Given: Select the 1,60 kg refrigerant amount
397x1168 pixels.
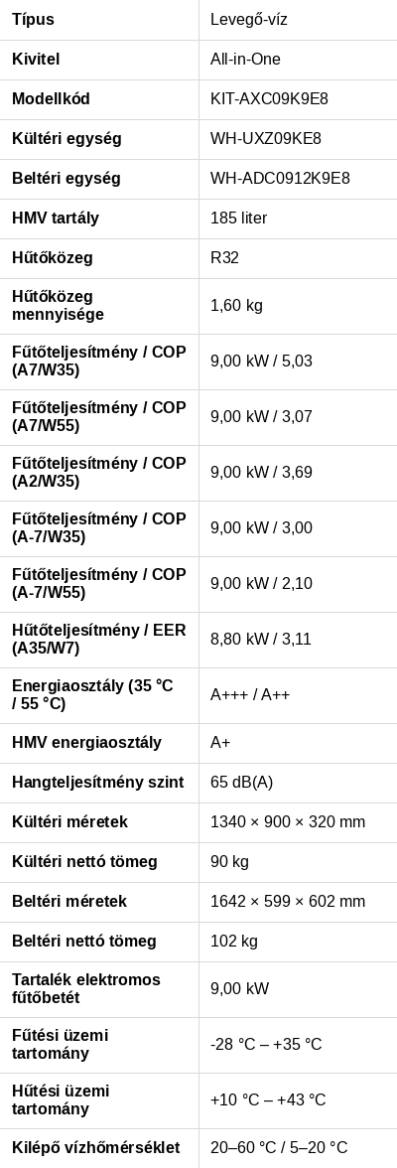Looking at the screenshot, I should [236, 306].
